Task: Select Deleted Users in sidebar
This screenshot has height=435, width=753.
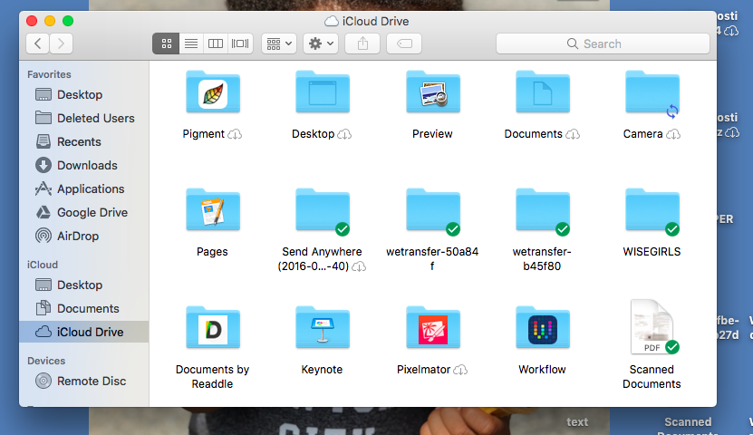Action: (x=84, y=118)
